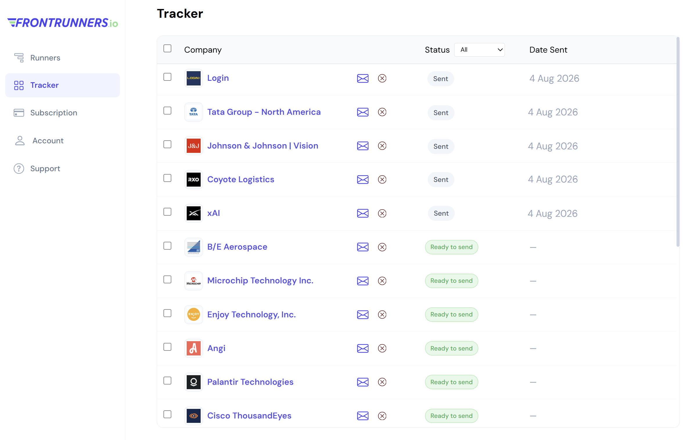
Task: Check the Microchip Technology row checkbox
Action: 167,280
